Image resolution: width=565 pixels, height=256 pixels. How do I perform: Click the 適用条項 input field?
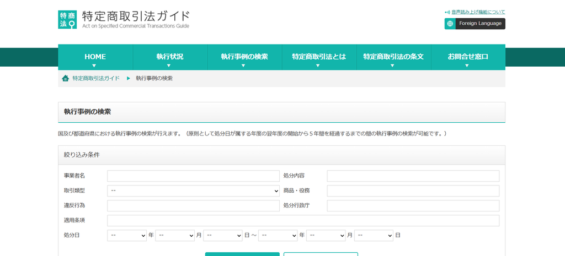click(303, 220)
